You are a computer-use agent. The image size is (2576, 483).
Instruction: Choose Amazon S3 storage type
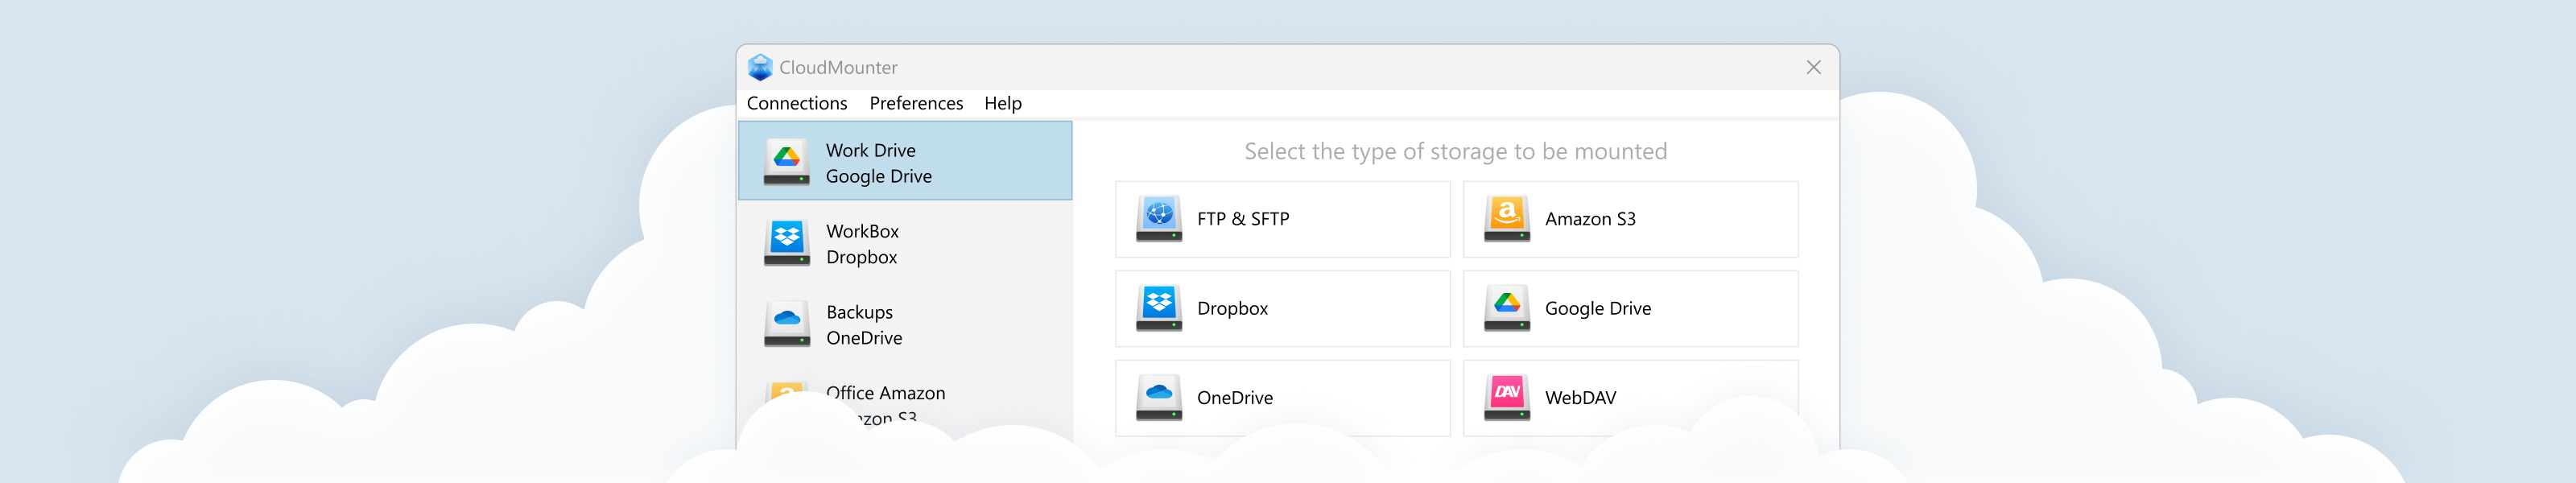[1630, 219]
